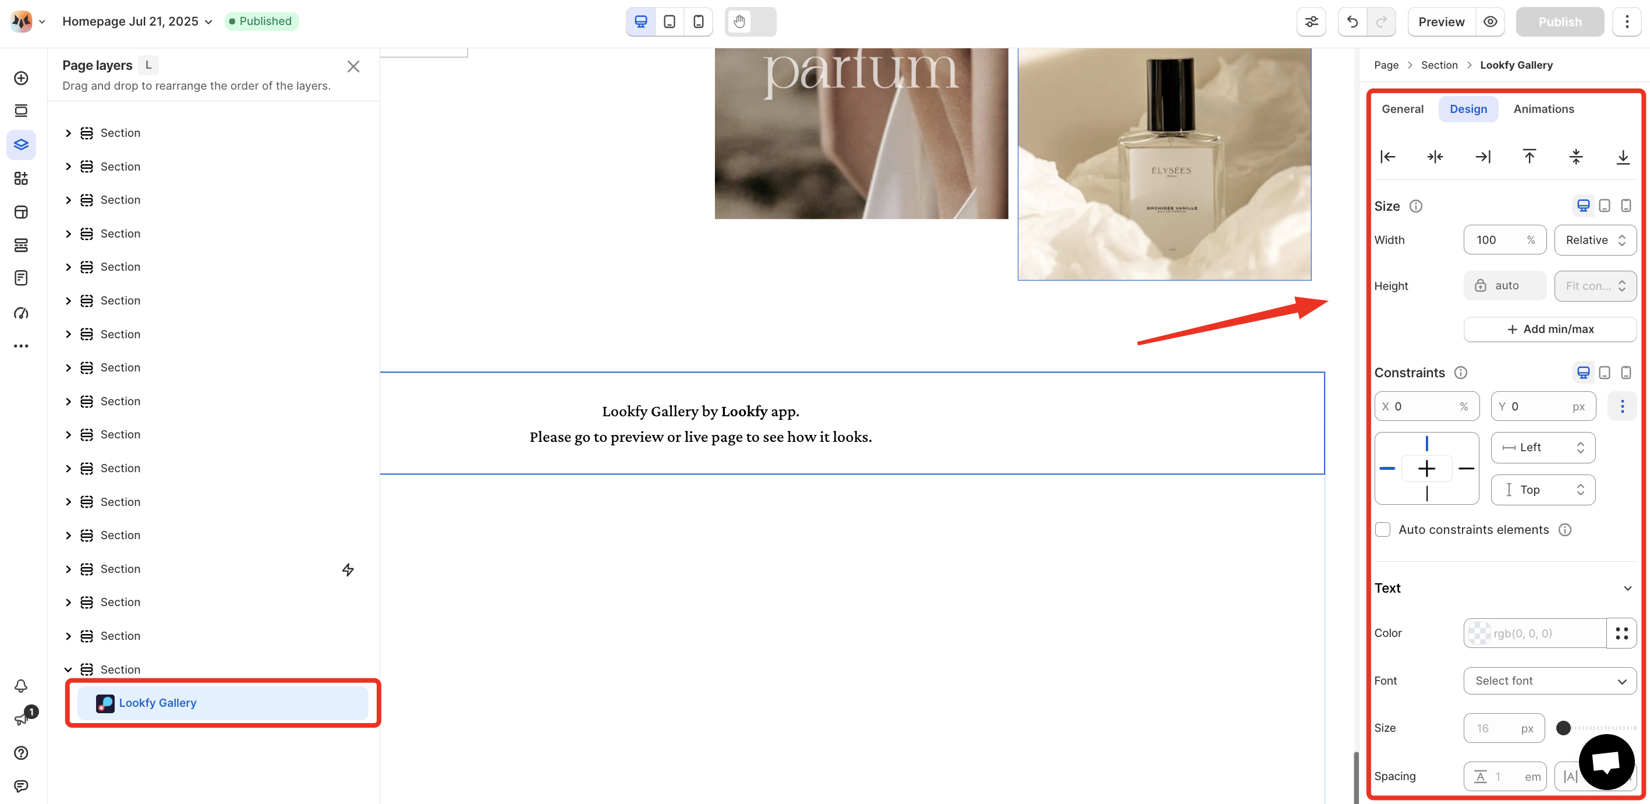This screenshot has width=1650, height=804.
Task: Click the X constraint input field
Action: [1426, 406]
